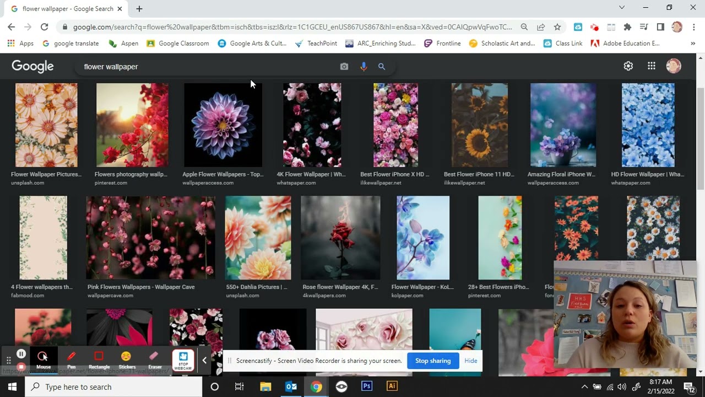705x397 pixels.
Task: Select the Mouse tool in Screencastify
Action: (43, 360)
